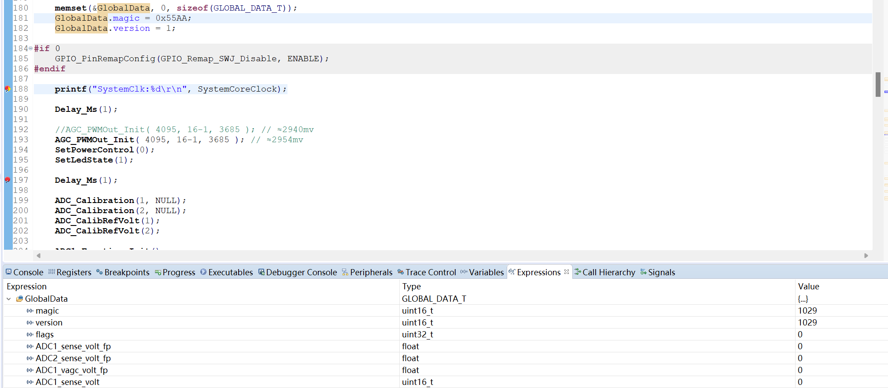Click the Variables tab icon

click(x=464, y=272)
